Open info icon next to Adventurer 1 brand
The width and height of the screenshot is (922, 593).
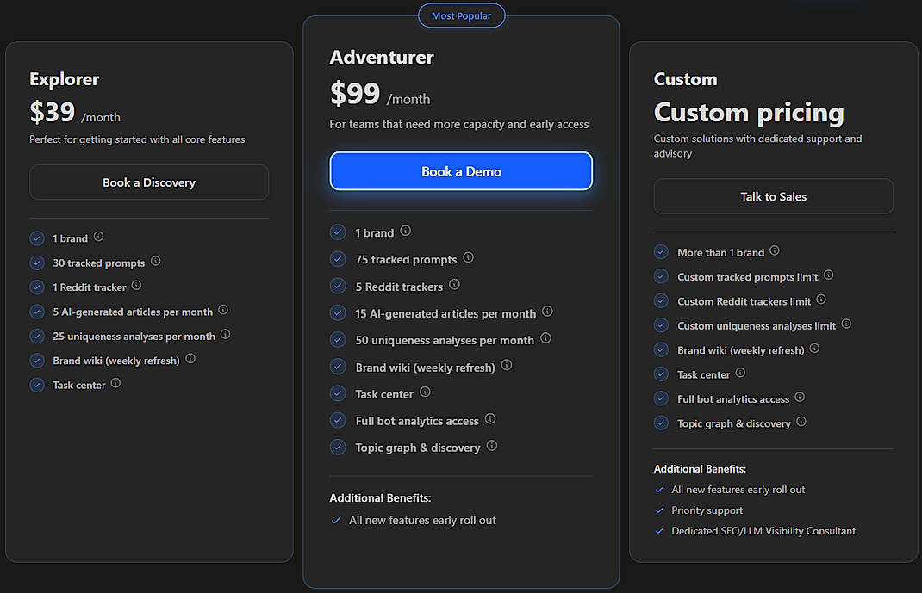[406, 231]
